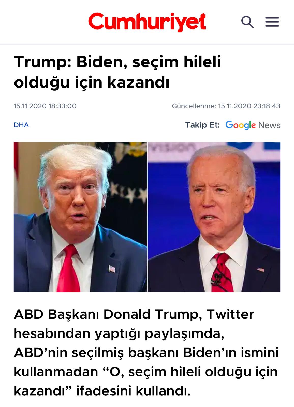The width and height of the screenshot is (294, 407).
Task: Click the word paylaşımda in the summary
Action: (x=184, y=334)
